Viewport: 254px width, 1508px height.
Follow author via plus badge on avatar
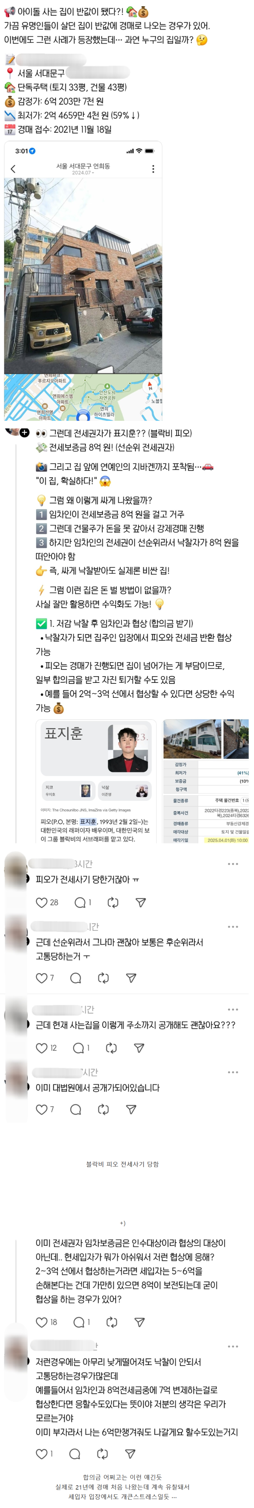tap(25, 433)
